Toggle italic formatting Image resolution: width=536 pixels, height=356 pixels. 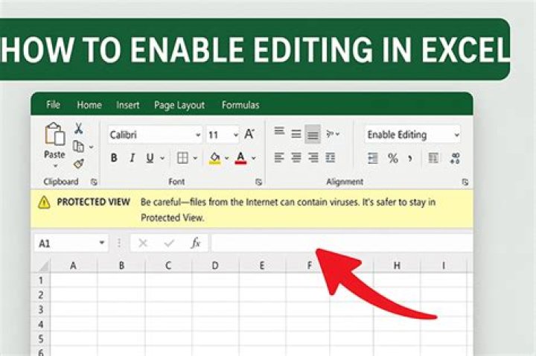click(132, 158)
